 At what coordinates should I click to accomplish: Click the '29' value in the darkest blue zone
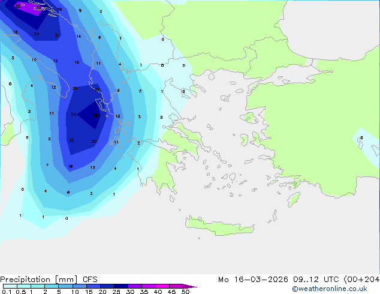coord(95,115)
